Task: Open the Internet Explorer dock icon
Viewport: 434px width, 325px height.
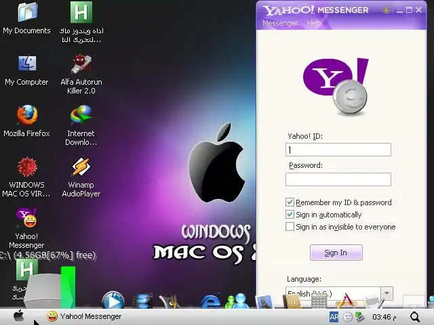Action: 210,301
